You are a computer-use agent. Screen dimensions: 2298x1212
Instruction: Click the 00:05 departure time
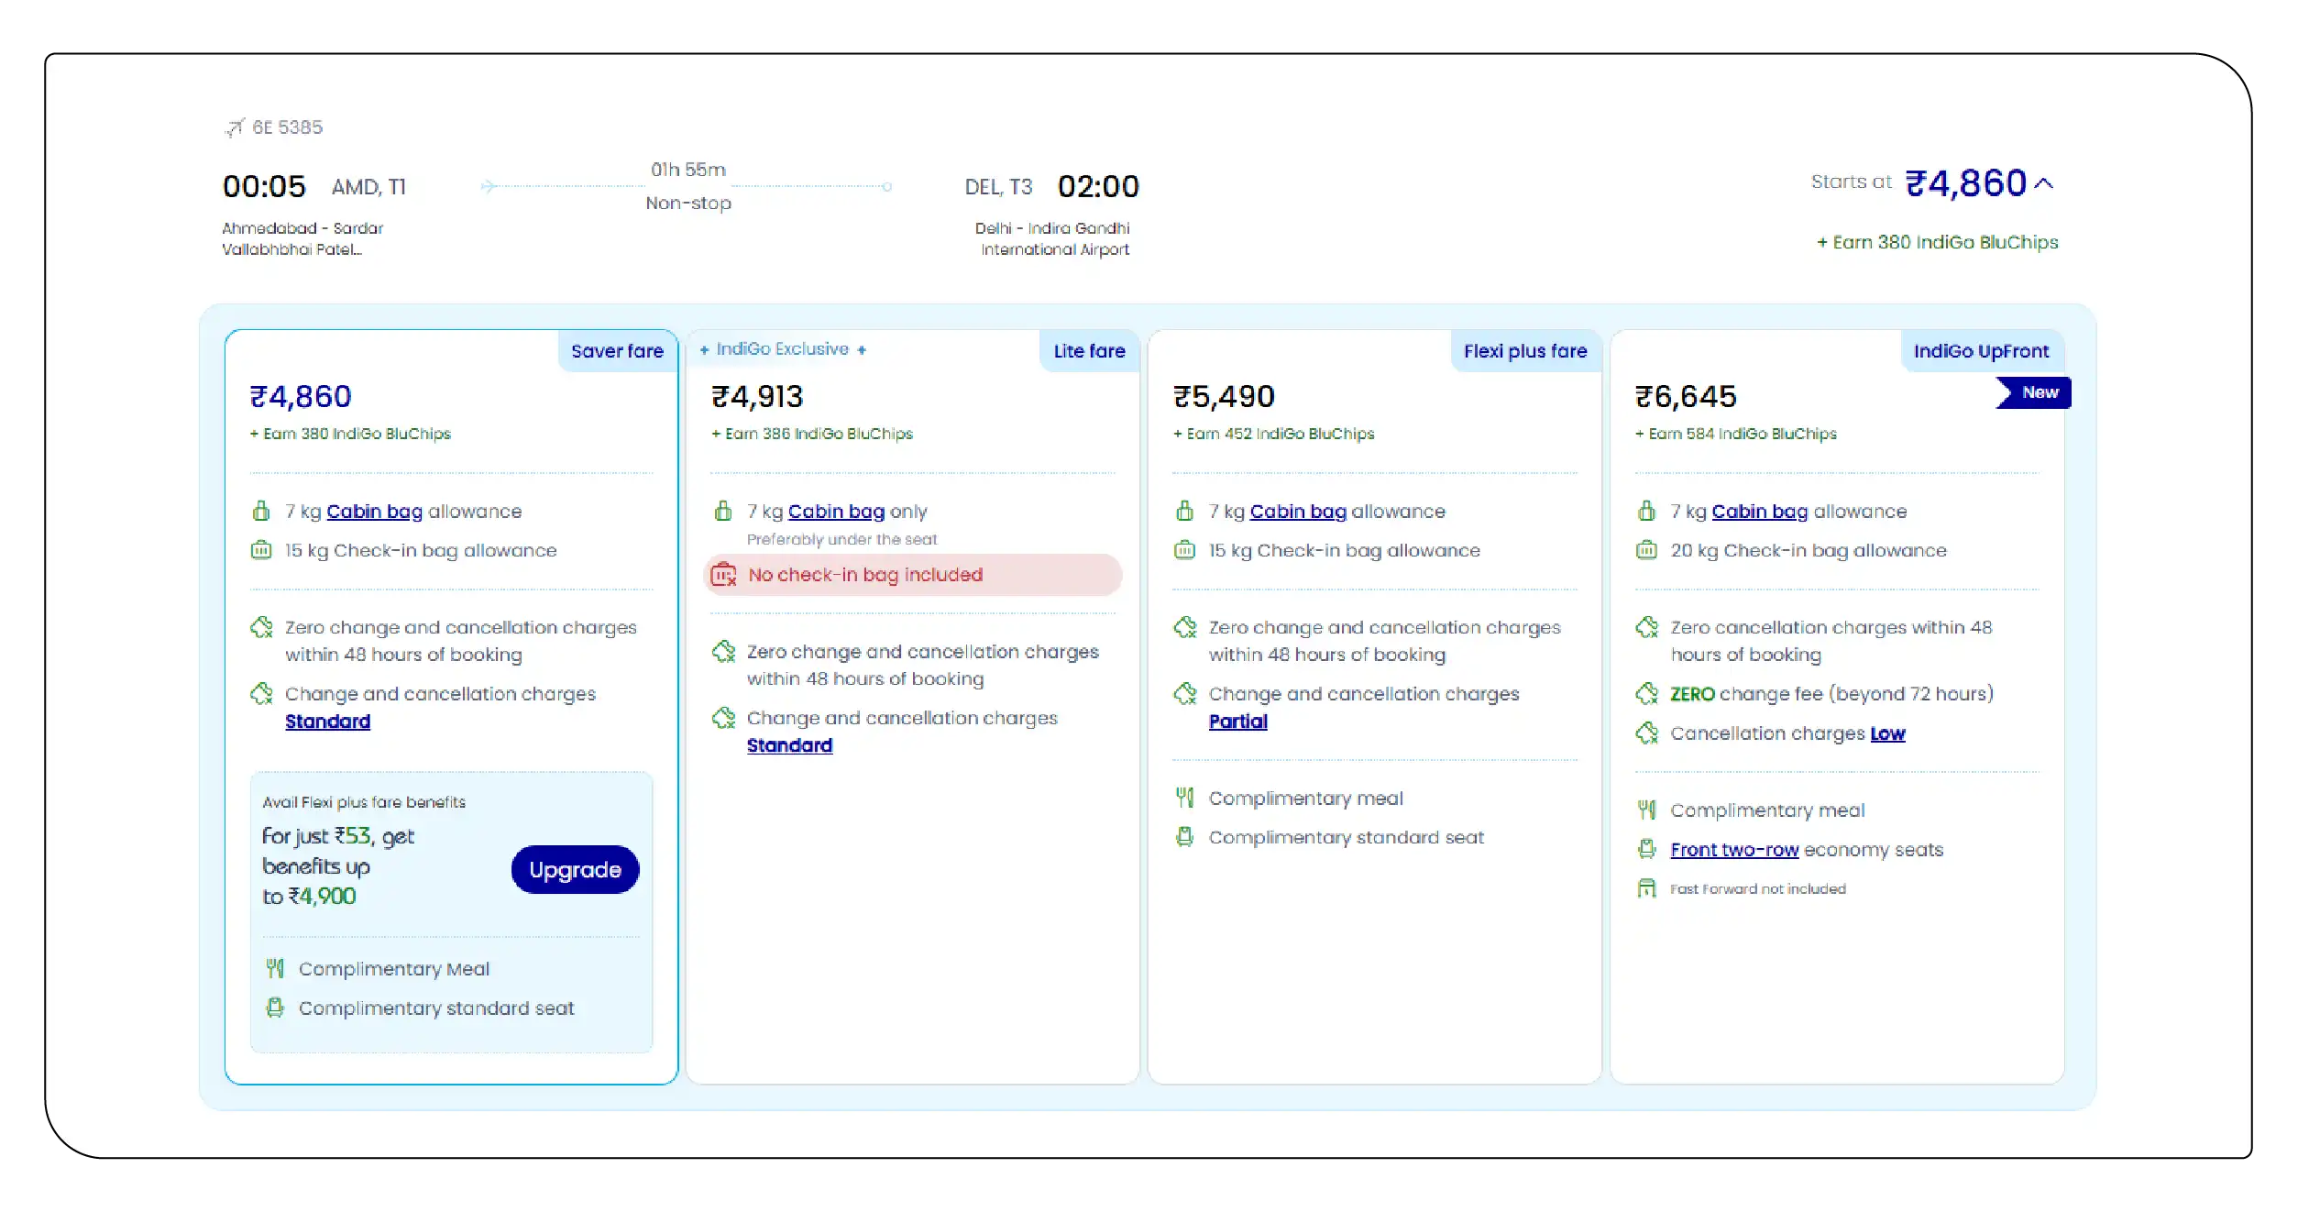coord(264,187)
